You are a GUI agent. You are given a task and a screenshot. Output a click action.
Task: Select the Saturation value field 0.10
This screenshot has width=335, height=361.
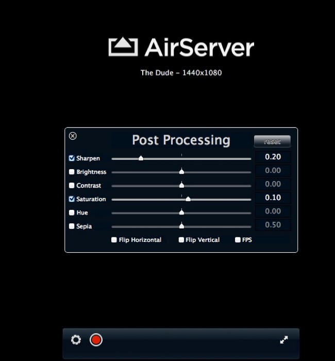click(x=273, y=198)
